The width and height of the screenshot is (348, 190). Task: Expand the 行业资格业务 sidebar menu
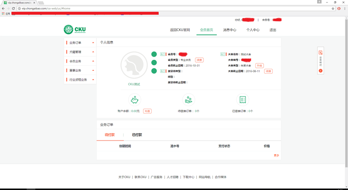(80, 79)
